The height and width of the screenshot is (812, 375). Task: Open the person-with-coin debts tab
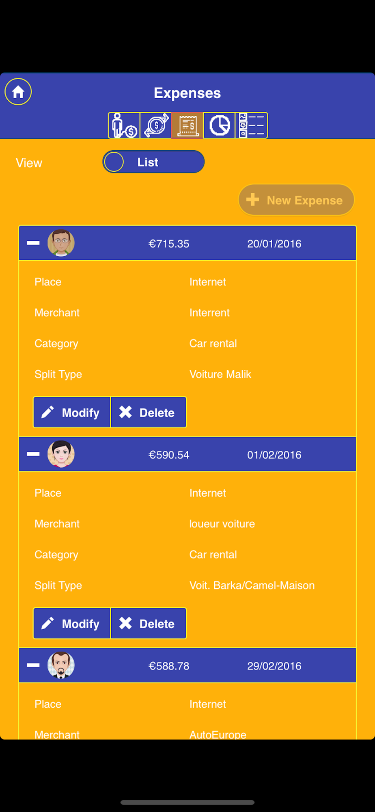(x=124, y=125)
